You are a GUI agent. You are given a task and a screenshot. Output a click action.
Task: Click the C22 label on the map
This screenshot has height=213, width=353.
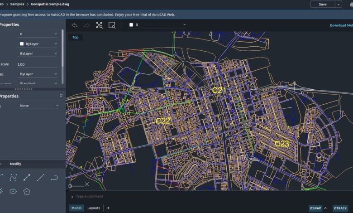[x=163, y=121]
